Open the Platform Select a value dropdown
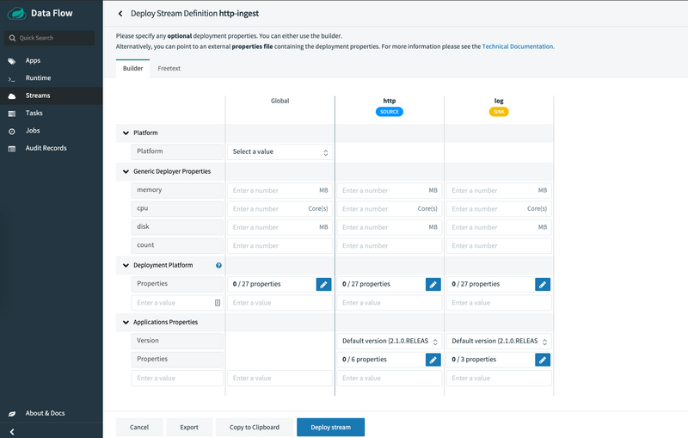The height and width of the screenshot is (438, 688). (280, 151)
